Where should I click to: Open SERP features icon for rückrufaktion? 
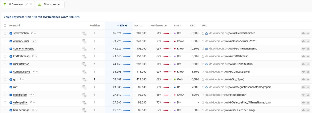pos(84,64)
